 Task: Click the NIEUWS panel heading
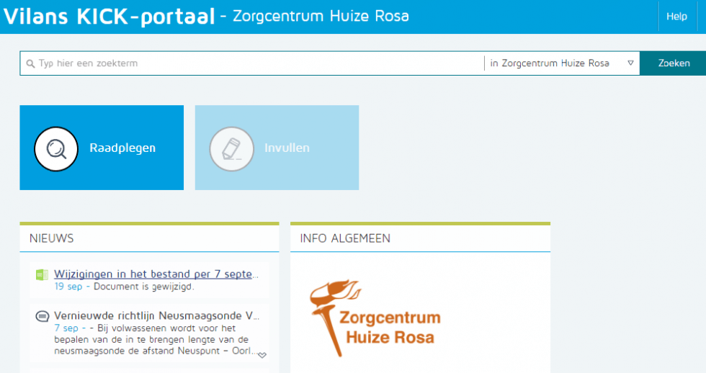coord(51,238)
